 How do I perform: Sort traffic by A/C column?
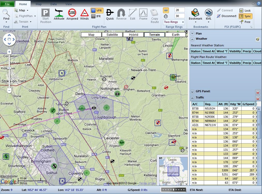(x=198, y=104)
